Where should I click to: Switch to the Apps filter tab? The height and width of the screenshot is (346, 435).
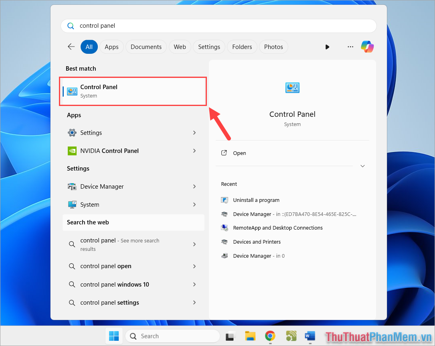tap(111, 47)
